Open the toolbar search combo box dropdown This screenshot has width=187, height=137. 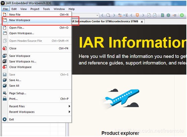(97, 15)
